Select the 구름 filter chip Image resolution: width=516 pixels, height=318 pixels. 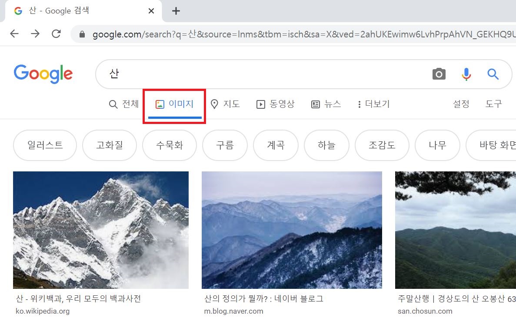pos(225,145)
